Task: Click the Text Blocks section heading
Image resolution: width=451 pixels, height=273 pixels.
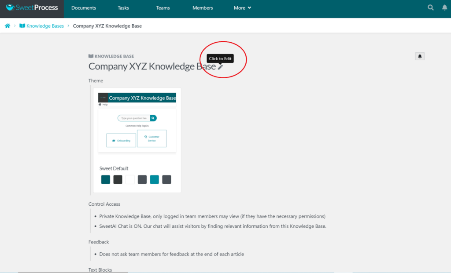Action: pos(100,270)
